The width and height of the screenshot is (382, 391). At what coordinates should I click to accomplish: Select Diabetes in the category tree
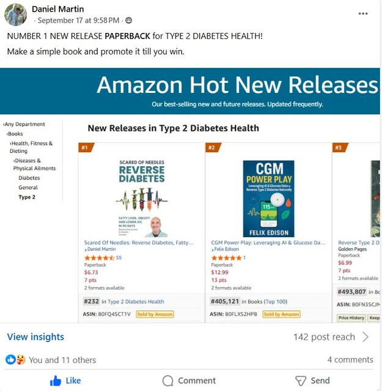[x=29, y=178]
